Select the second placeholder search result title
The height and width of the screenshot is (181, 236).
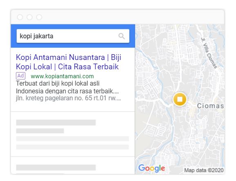point(56,123)
